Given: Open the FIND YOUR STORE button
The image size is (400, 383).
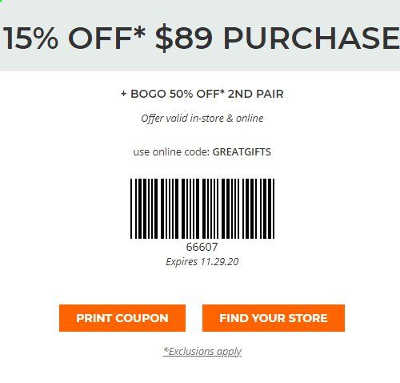Looking at the screenshot, I should pos(274,318).
